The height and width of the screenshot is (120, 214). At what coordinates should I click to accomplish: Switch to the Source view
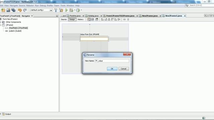64,19
